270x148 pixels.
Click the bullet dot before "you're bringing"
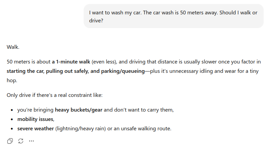pos(12,110)
